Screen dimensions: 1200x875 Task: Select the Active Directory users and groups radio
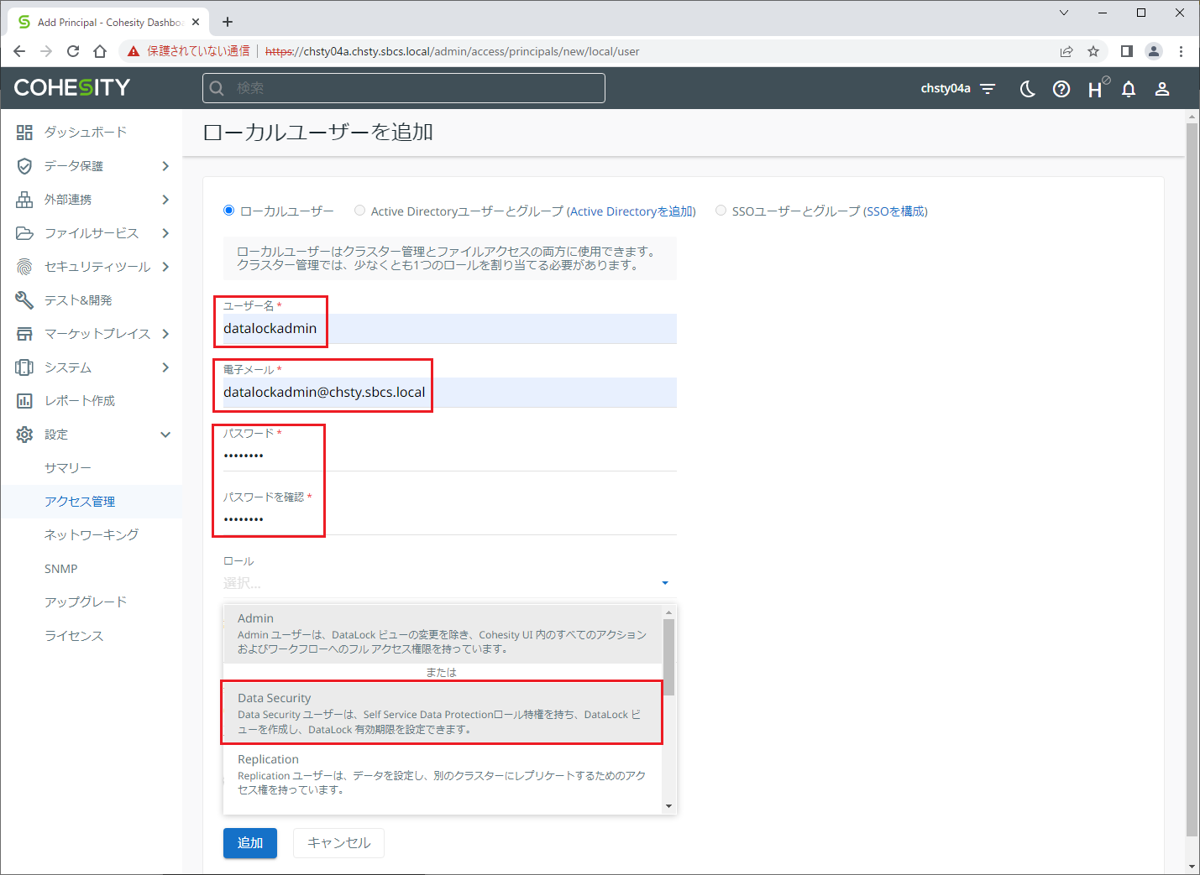coord(359,211)
